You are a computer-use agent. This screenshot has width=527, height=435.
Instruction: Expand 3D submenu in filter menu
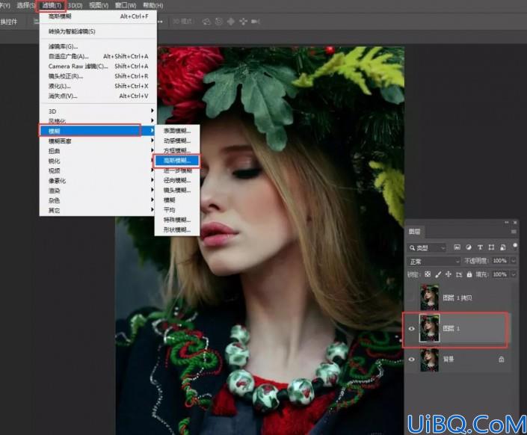(x=98, y=111)
